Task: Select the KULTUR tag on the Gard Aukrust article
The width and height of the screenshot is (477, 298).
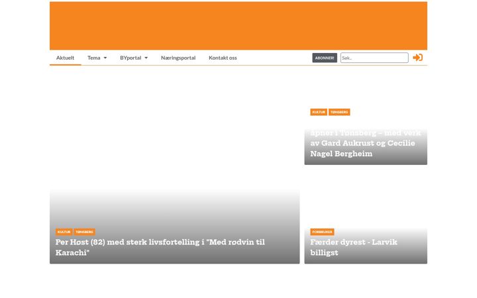Action: click(319, 112)
